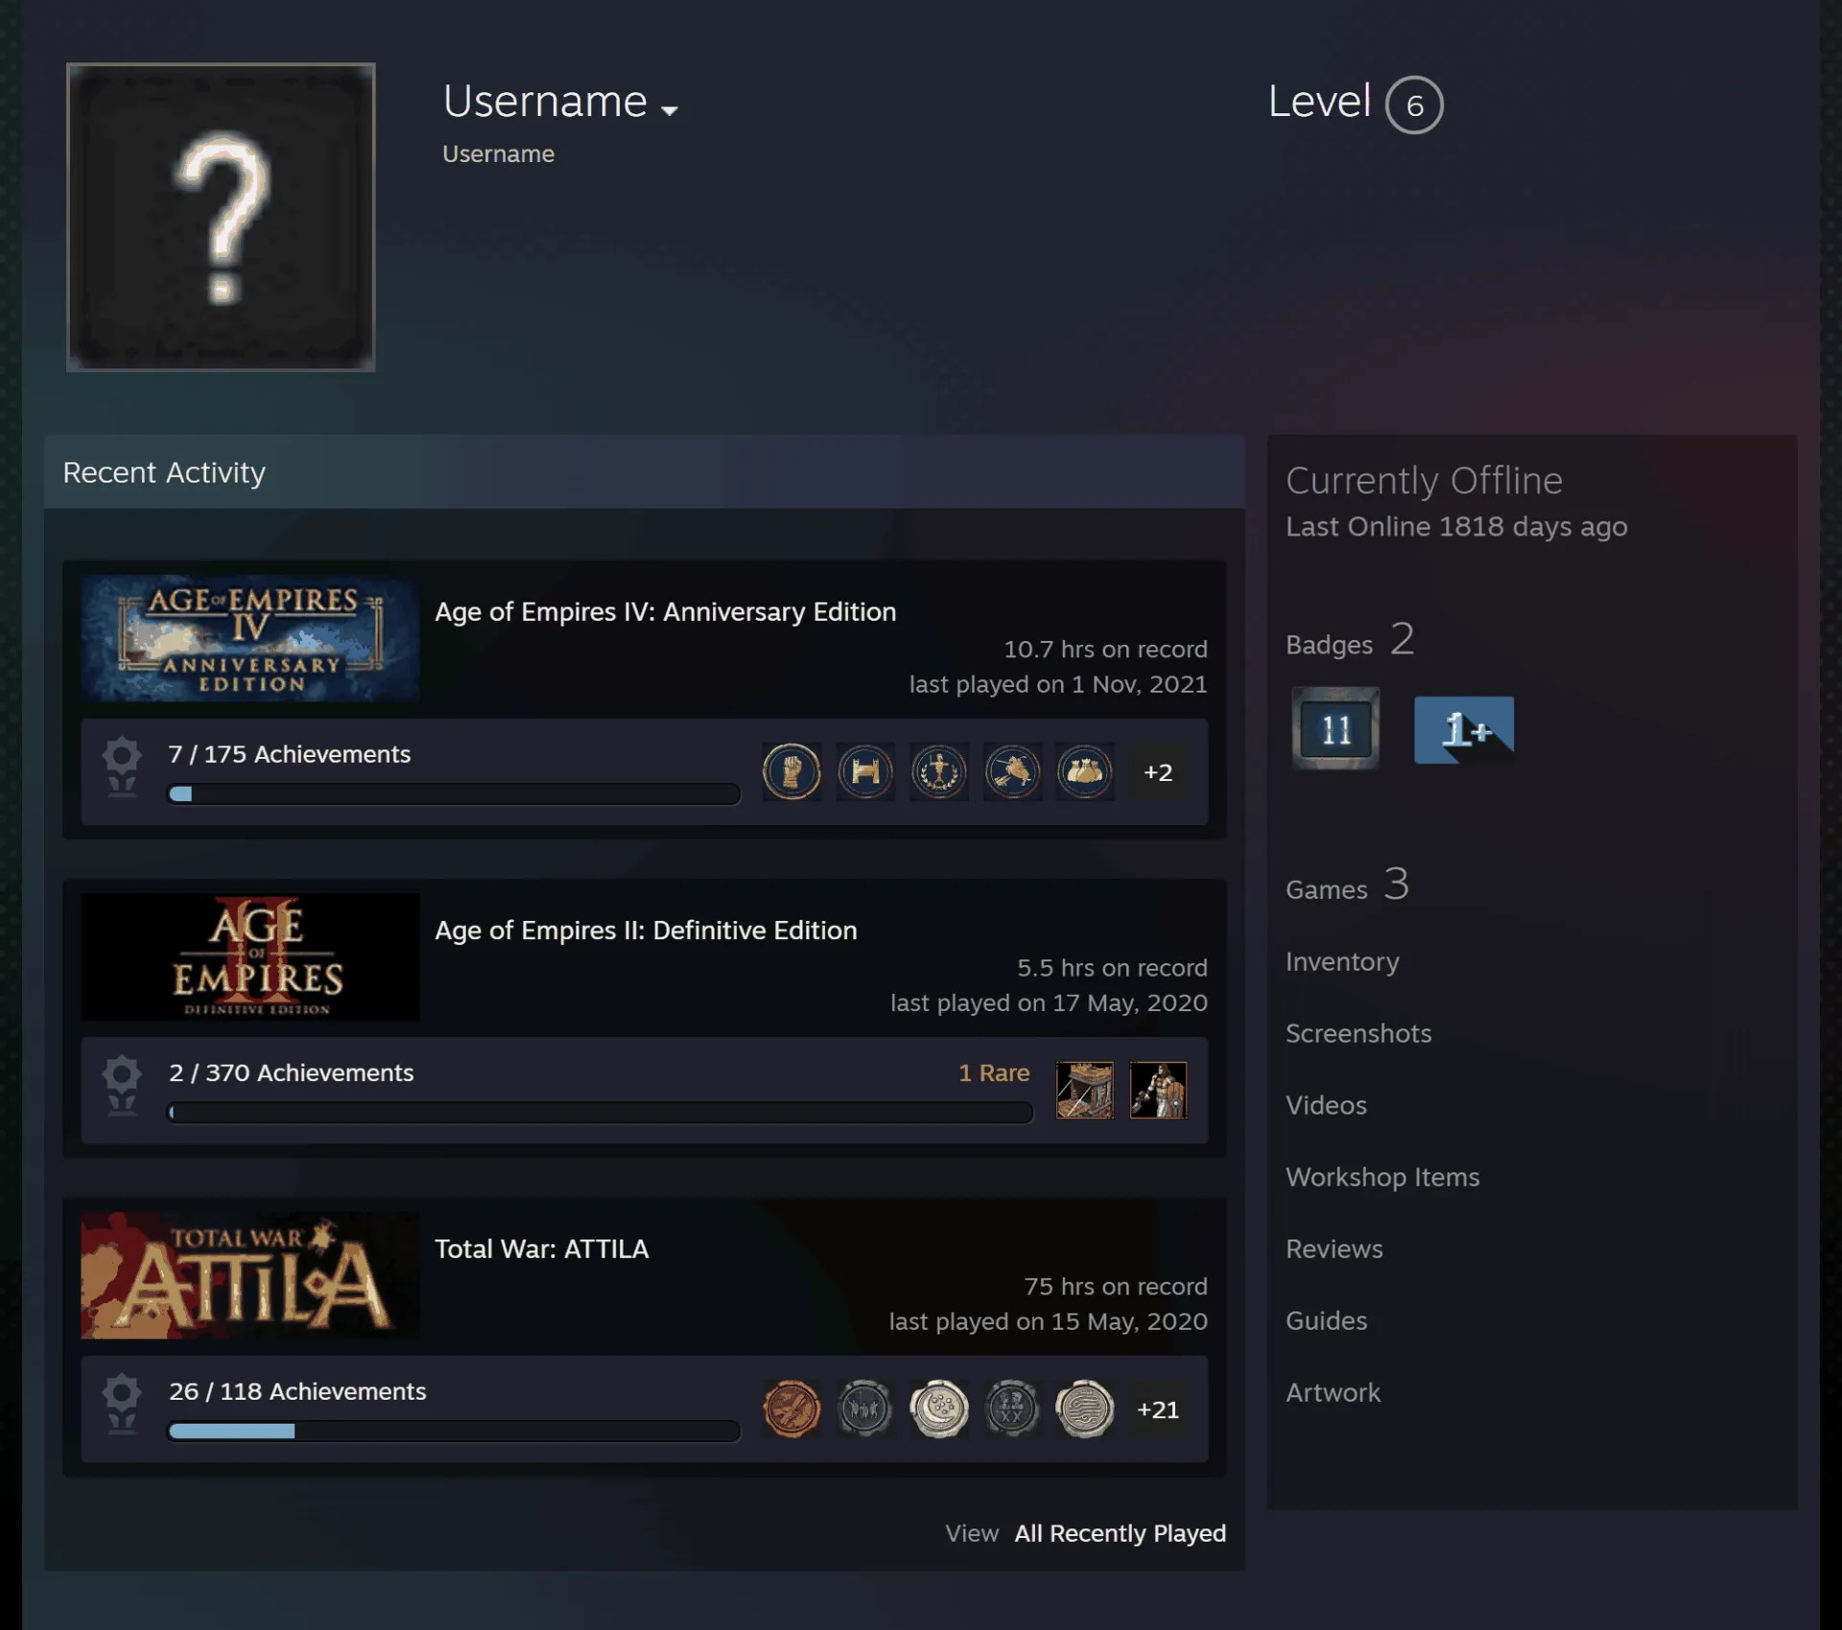Click Age of Empires IV: Anniversary Edition title
Image resolution: width=1842 pixels, height=1630 pixels.
tap(665, 611)
